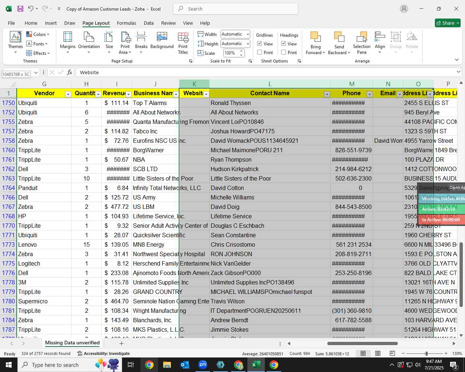The width and height of the screenshot is (465, 372).
Task: Open File Explorer from the taskbar
Action: click(167, 365)
